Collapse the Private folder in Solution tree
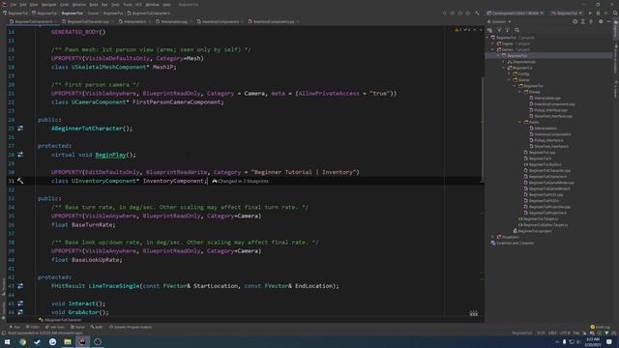This screenshot has height=348, width=619. coord(520,92)
